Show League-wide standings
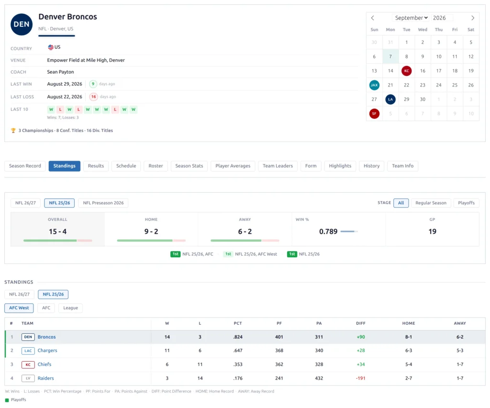The height and width of the screenshot is (408, 490). (x=71, y=308)
